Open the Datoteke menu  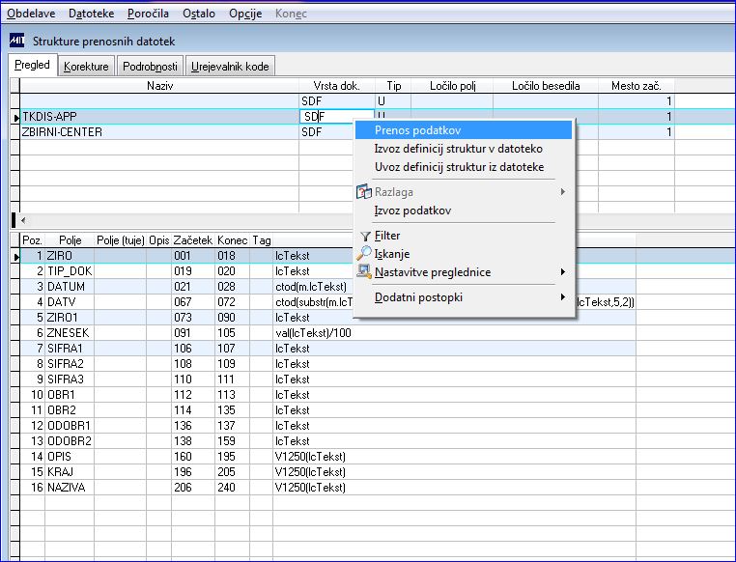pyautogui.click(x=91, y=14)
